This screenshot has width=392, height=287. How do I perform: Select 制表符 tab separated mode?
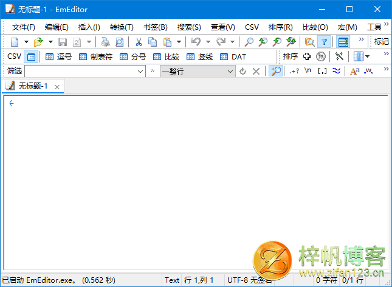coord(95,57)
